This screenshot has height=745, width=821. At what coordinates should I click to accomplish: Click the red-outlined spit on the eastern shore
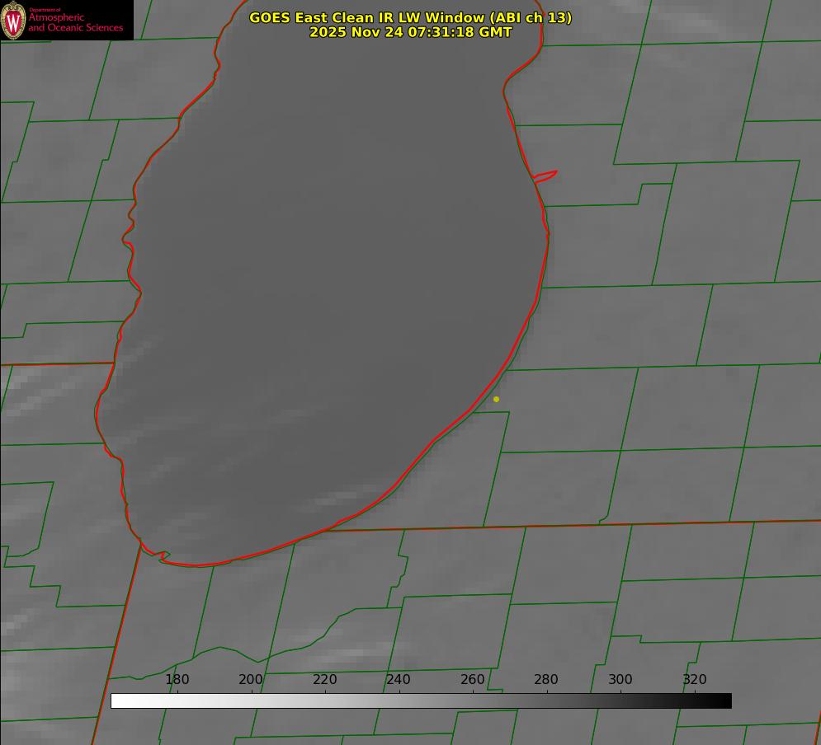(x=545, y=176)
